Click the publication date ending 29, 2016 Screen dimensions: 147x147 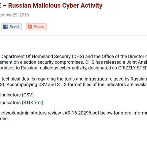pyautogui.click(x=14, y=15)
